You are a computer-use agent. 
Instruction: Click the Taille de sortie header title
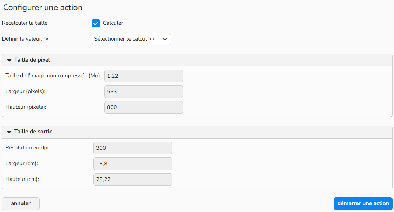pos(33,132)
